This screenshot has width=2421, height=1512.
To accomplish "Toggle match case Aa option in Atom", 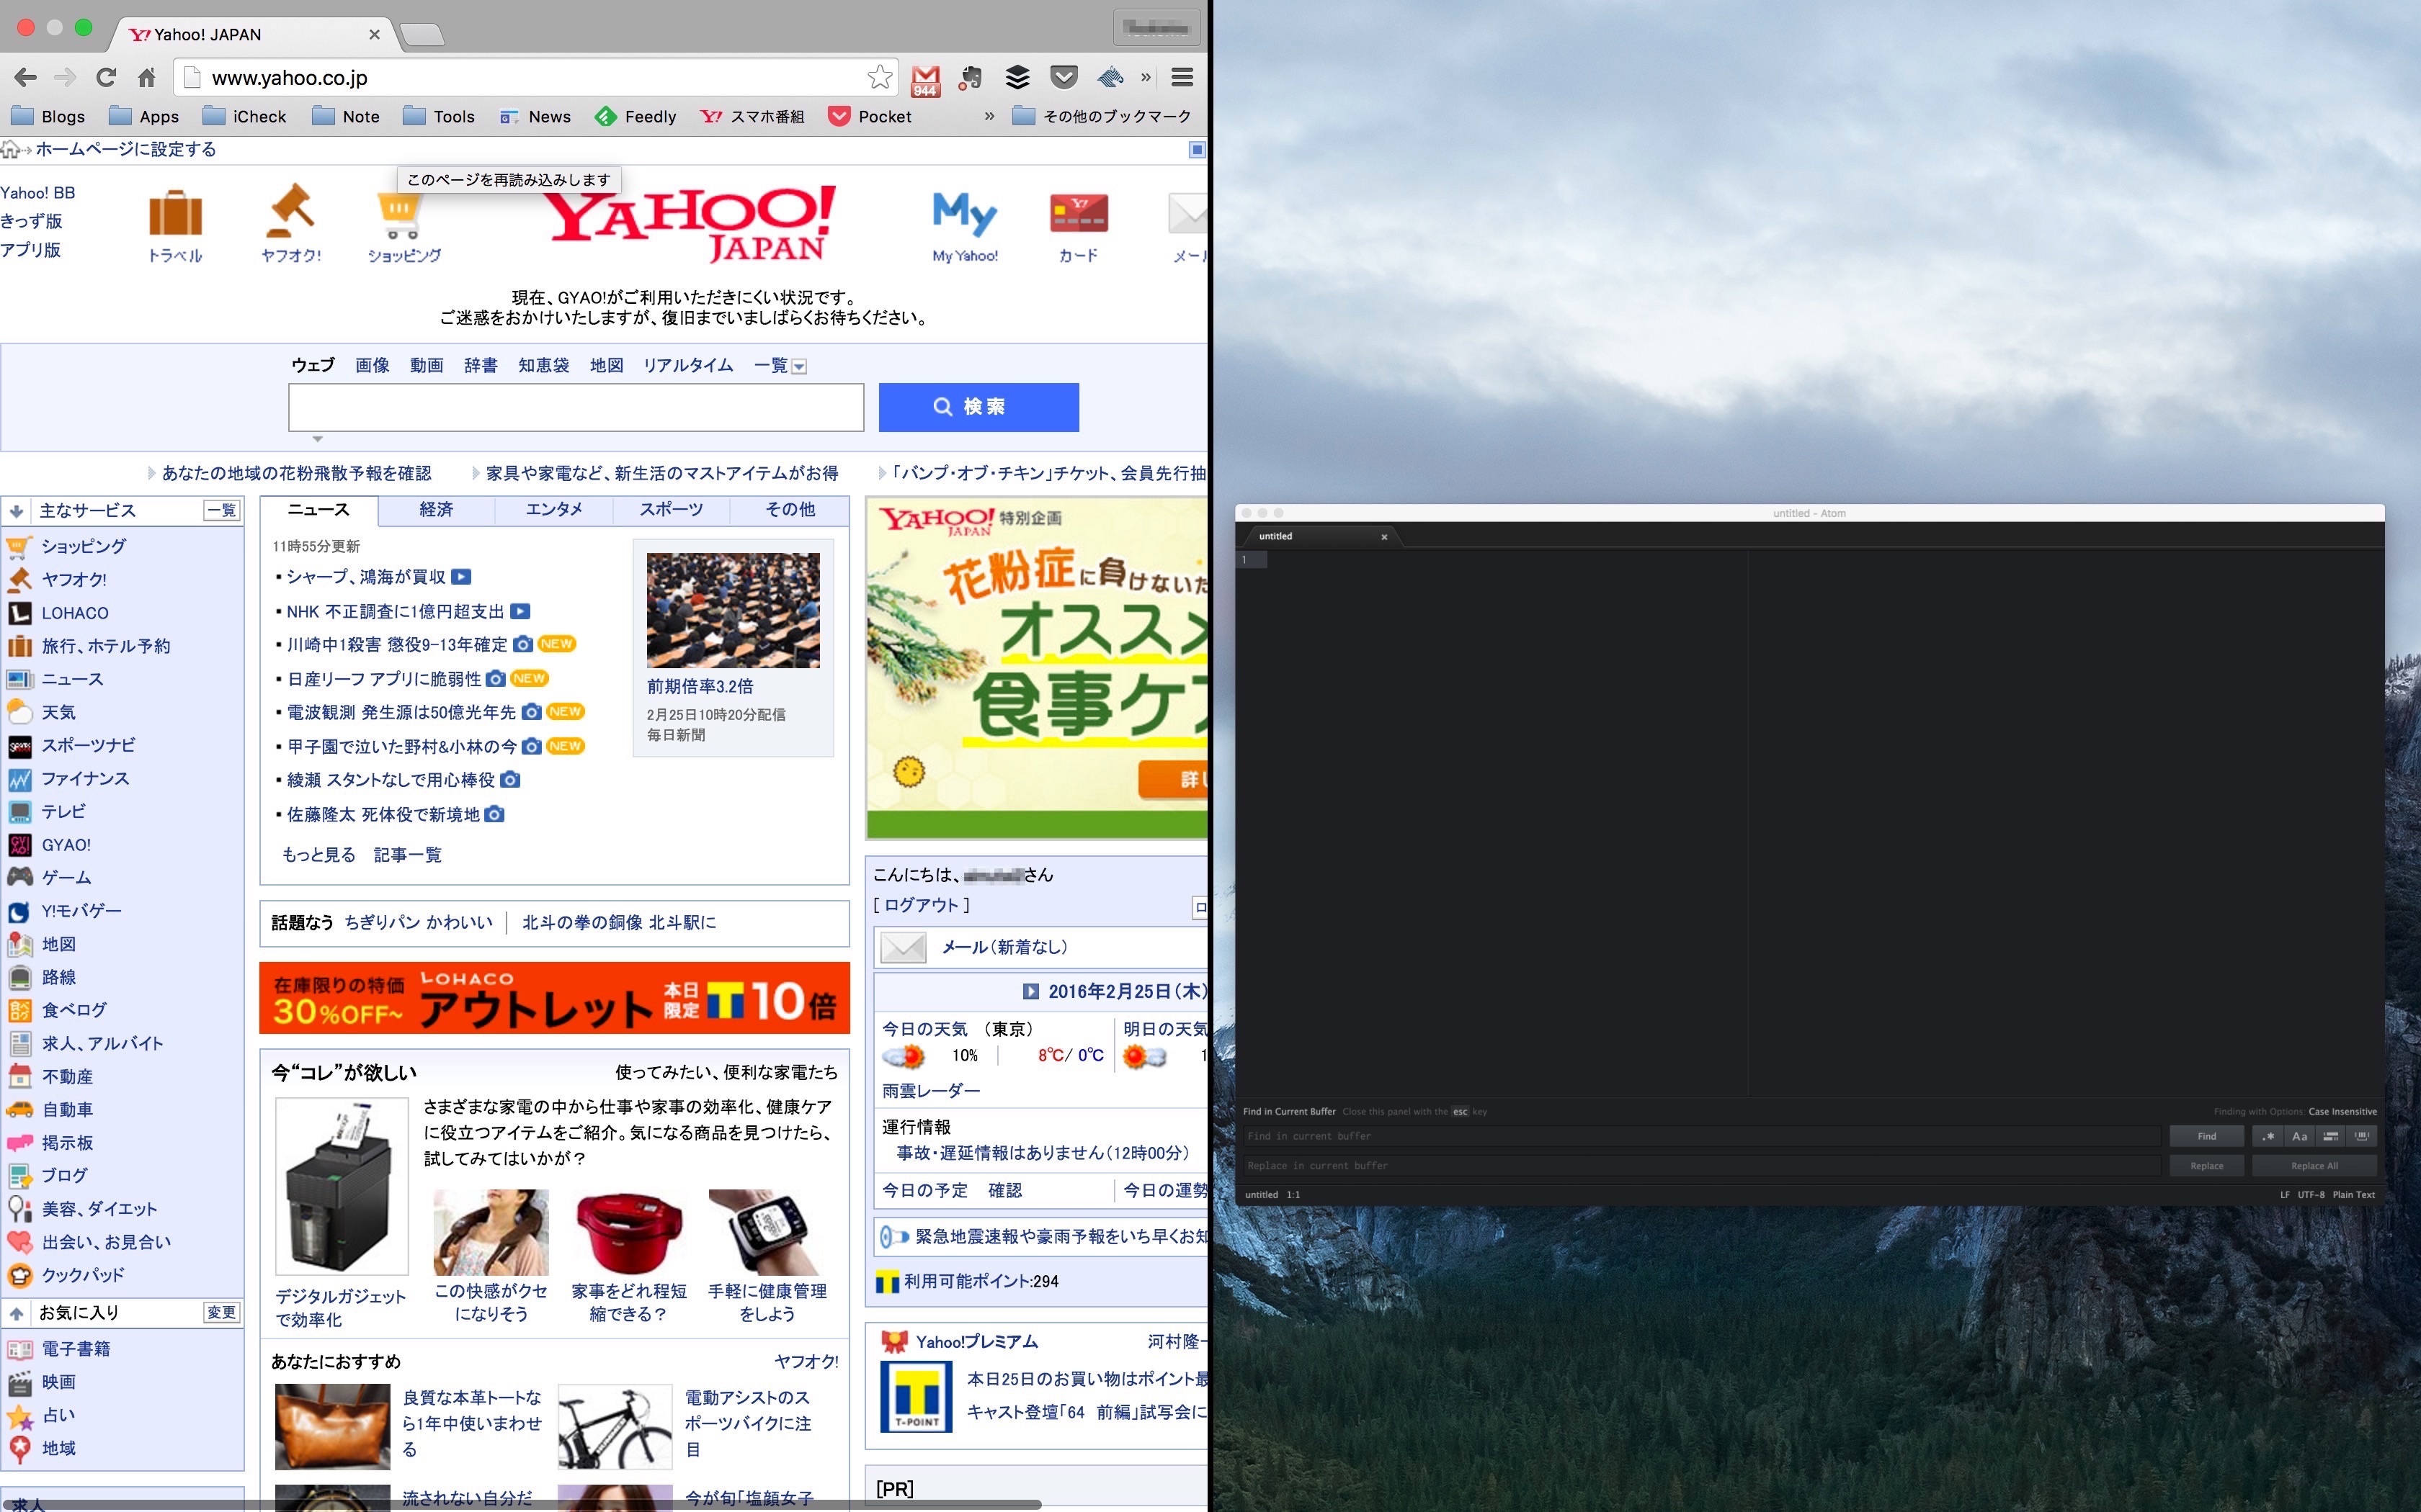I will click(2299, 1136).
